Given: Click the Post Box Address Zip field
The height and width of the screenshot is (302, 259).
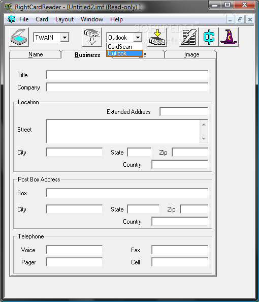Looking at the screenshot, I should point(194,209).
